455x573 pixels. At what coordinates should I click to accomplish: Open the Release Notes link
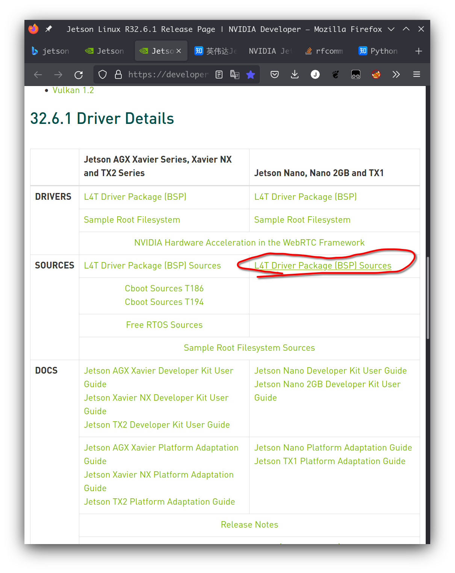[x=249, y=525]
